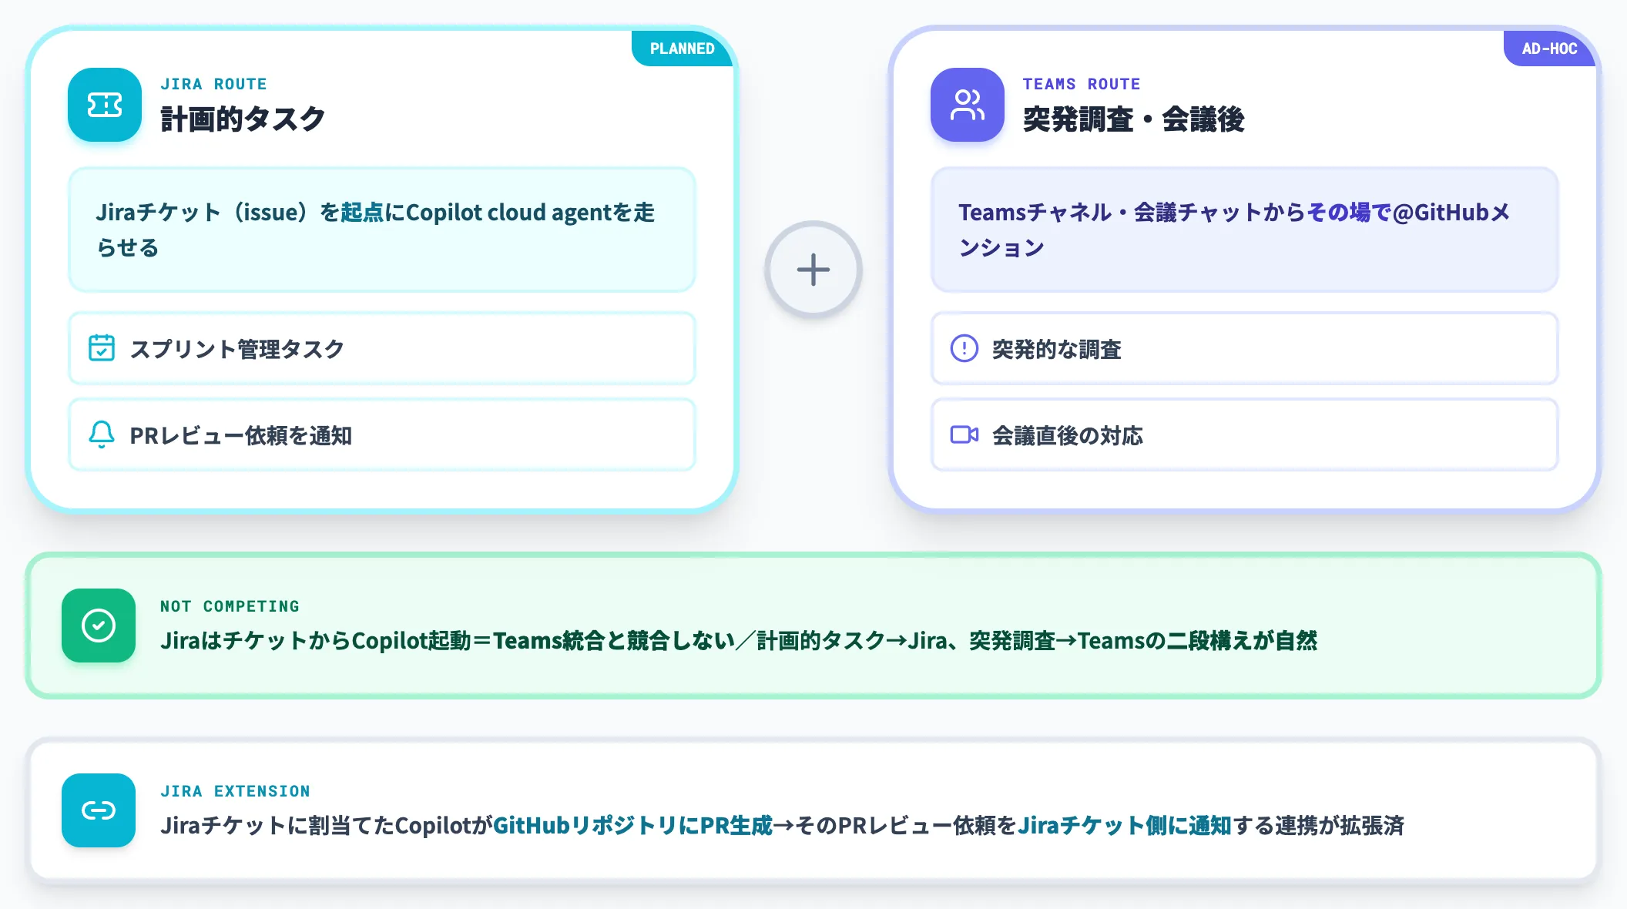Screen dimensions: 1627x909
Task: Click the Jira ticket icon tile
Action: pyautogui.click(x=105, y=105)
